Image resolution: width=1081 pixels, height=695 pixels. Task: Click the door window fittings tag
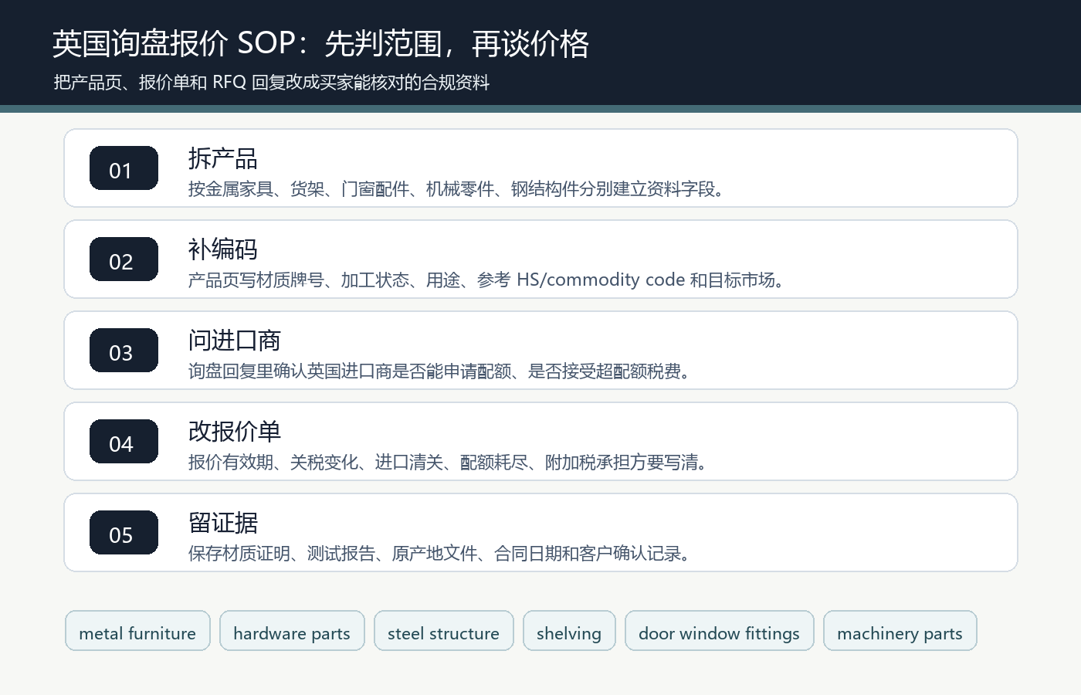(720, 631)
